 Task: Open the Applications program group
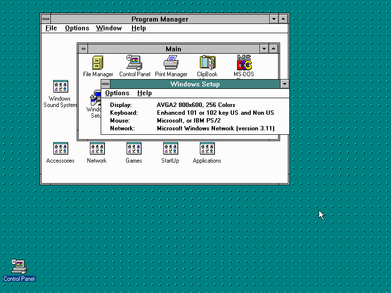coord(207,149)
